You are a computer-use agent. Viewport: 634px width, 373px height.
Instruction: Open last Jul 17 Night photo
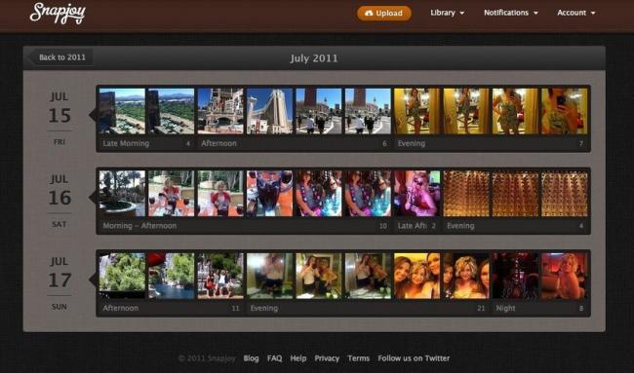click(x=564, y=276)
